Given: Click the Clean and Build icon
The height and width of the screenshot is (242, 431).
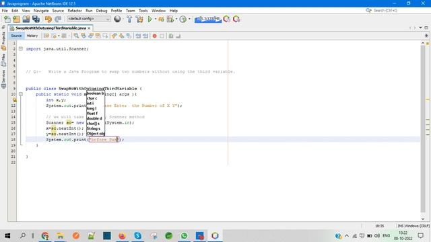Looking at the screenshot, I should point(139,19).
